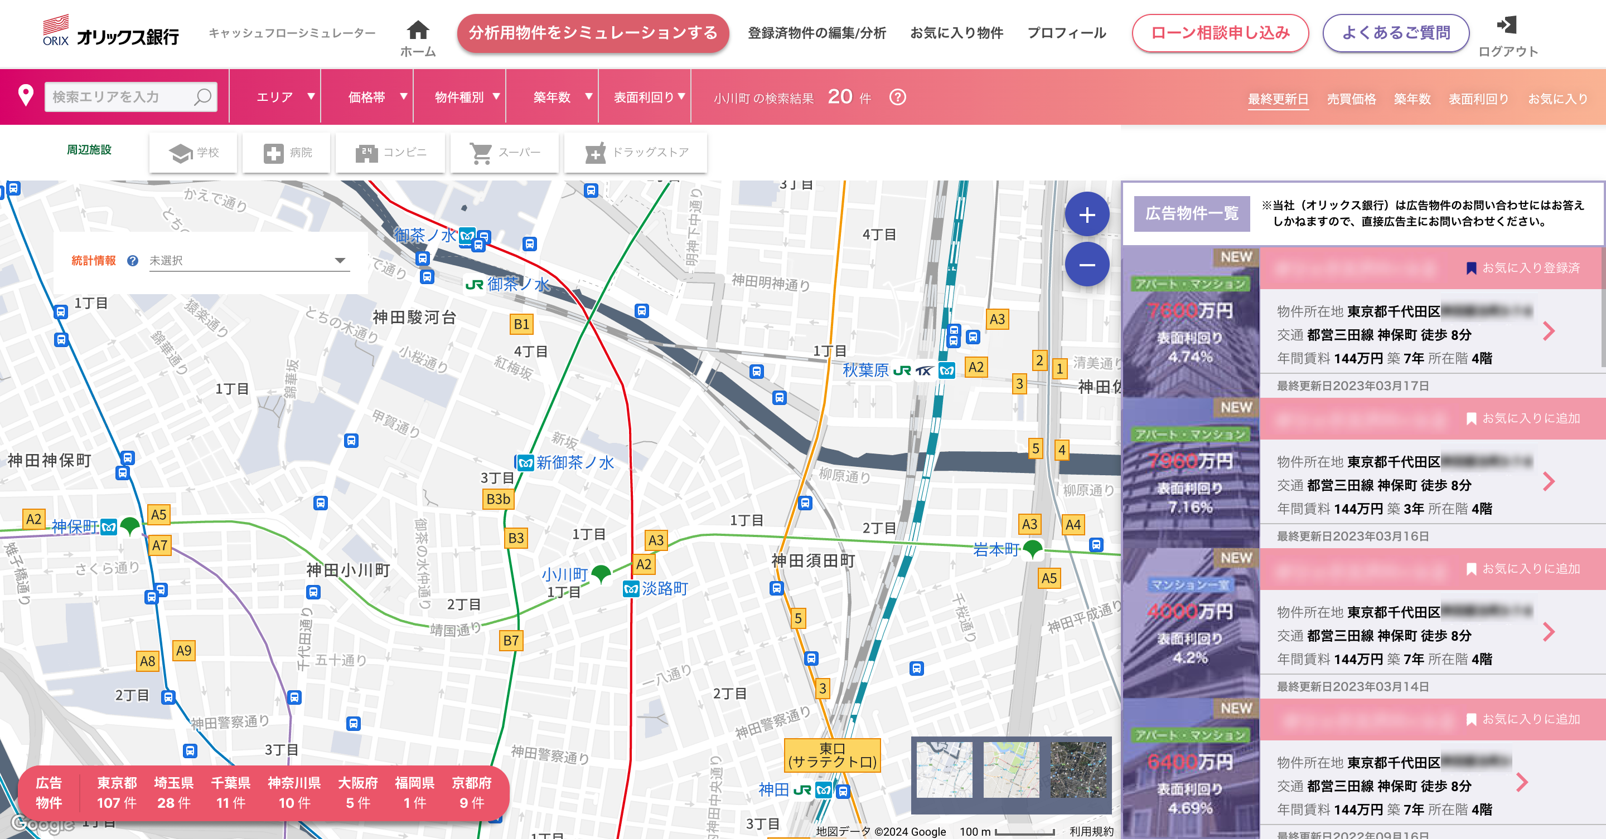This screenshot has width=1606, height=839.
Task: Toggle スーパー nearby facilities filter
Action: tap(505, 153)
